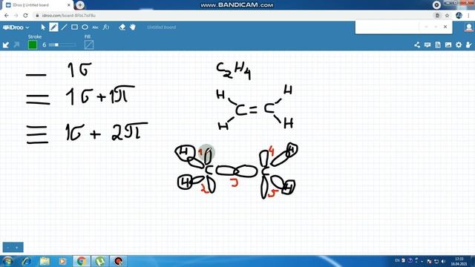Open board settings gear icon
Screen dimensions: 475x267
point(459,44)
